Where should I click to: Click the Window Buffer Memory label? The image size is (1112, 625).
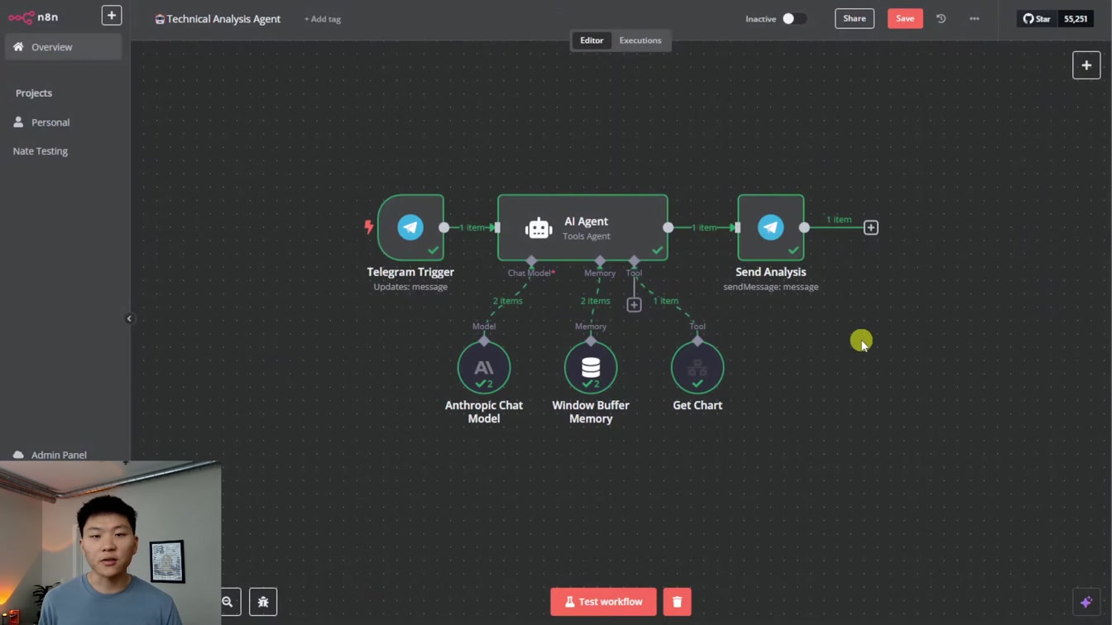click(x=591, y=412)
